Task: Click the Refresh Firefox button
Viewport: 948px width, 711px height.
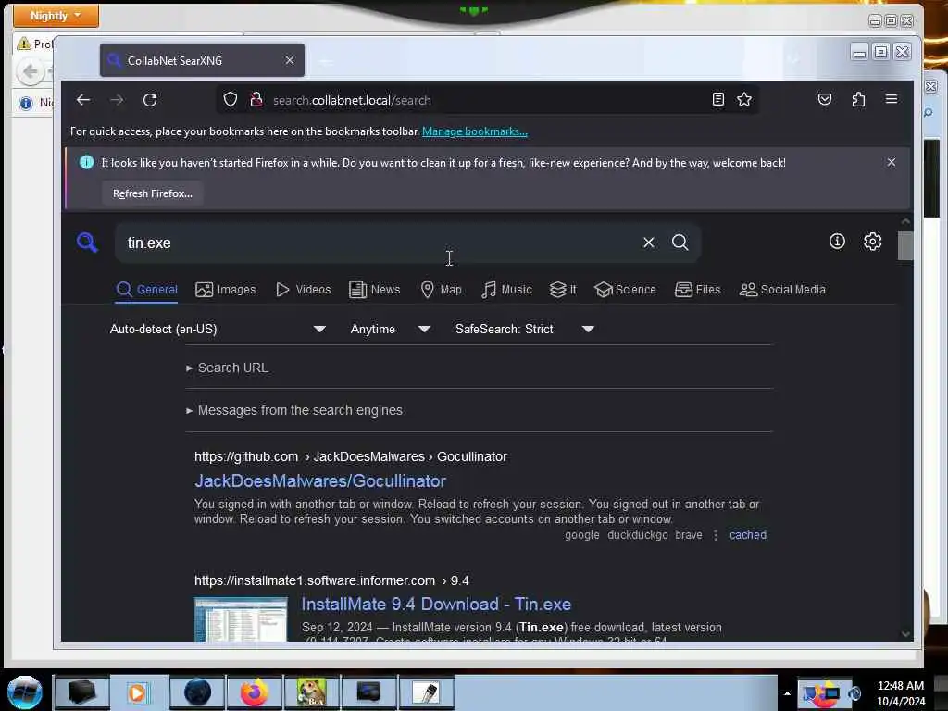Action: [153, 193]
